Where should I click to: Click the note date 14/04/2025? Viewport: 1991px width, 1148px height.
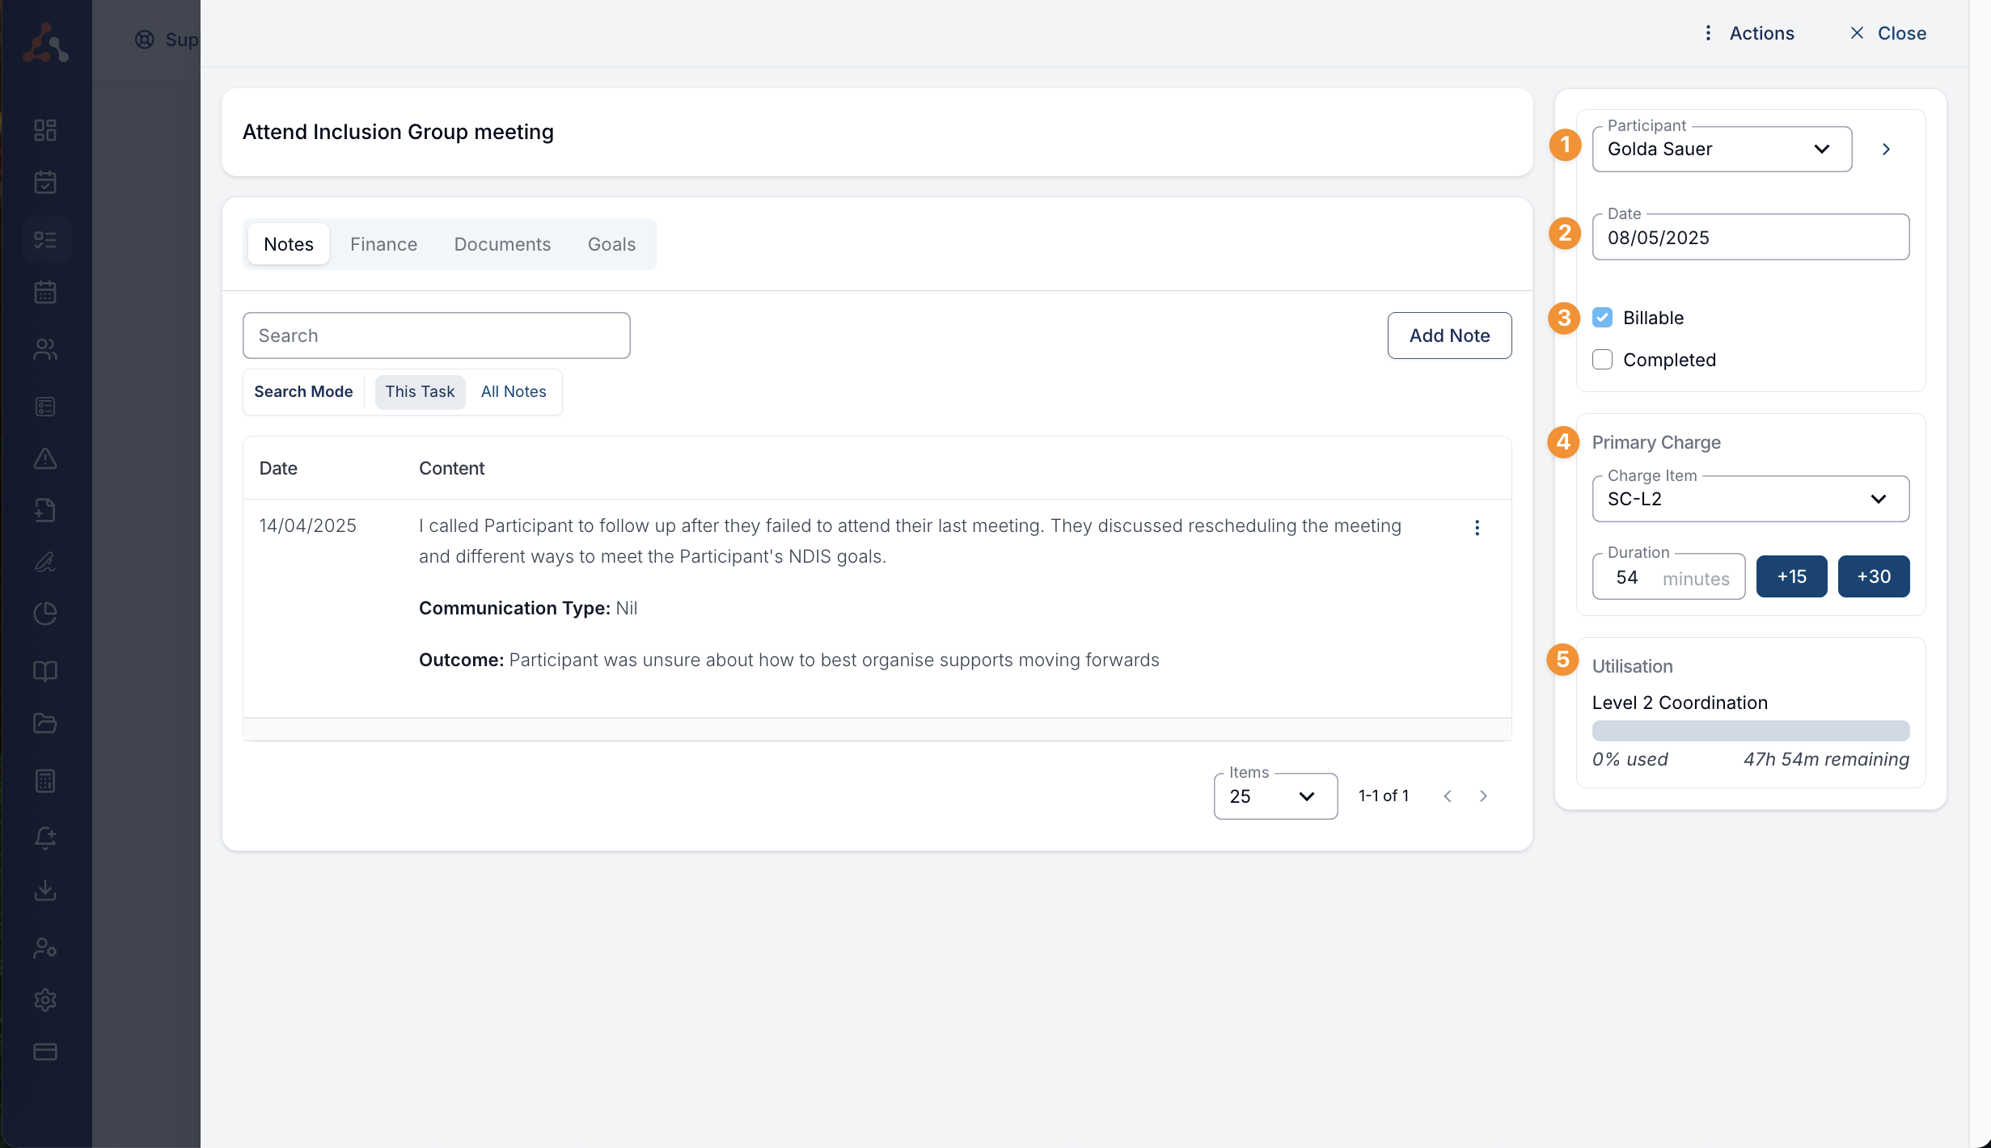pos(307,525)
